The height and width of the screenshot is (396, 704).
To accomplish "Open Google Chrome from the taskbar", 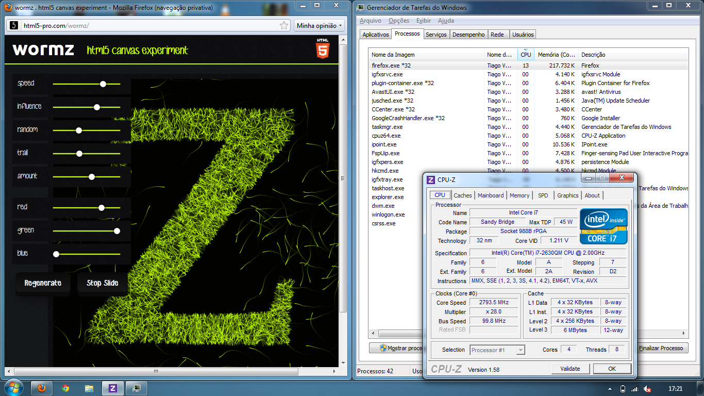I will pyautogui.click(x=65, y=388).
